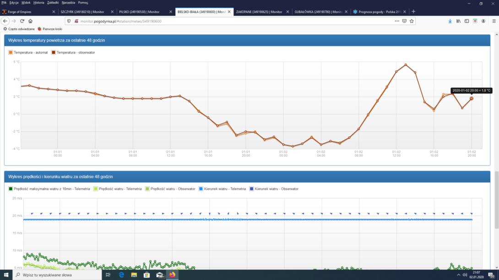Viewport: 499px width, 280px height.
Task: Open the Plik menu
Action: point(4,3)
